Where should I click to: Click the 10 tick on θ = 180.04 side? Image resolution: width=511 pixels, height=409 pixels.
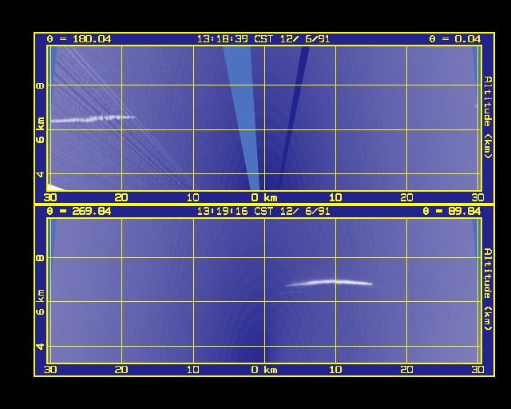(x=193, y=197)
